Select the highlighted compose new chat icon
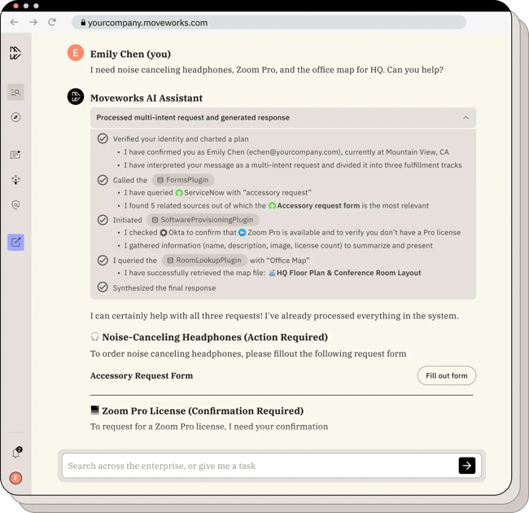The width and height of the screenshot is (529, 513). pos(15,243)
